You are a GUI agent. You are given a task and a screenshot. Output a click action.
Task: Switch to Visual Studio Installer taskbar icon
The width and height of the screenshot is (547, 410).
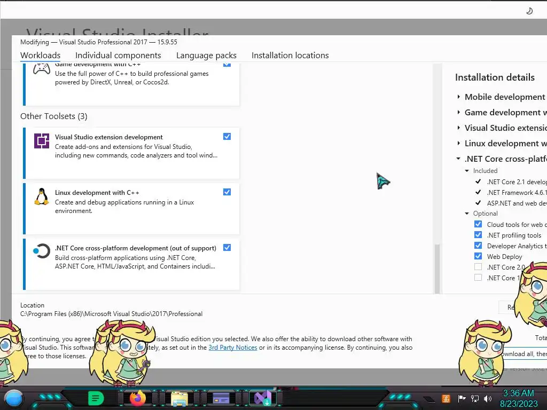(x=263, y=398)
